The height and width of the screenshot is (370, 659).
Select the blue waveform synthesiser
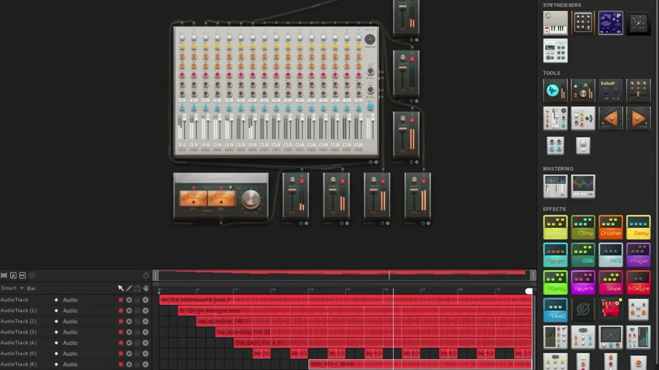pos(611,23)
